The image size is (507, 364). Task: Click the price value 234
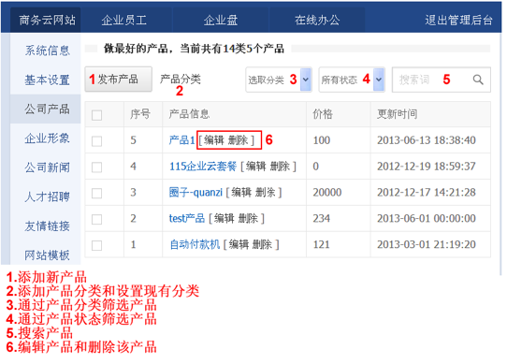(x=321, y=218)
